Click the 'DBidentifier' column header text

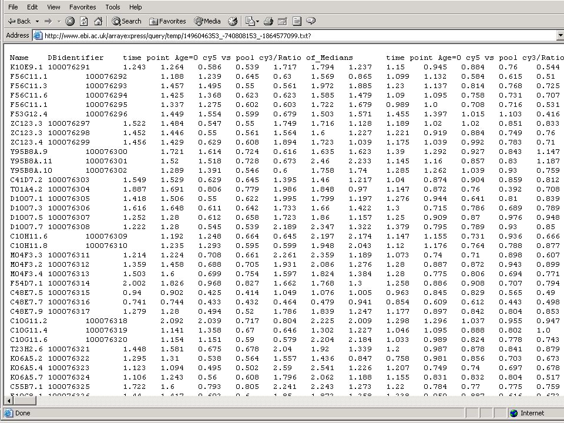(x=76, y=58)
